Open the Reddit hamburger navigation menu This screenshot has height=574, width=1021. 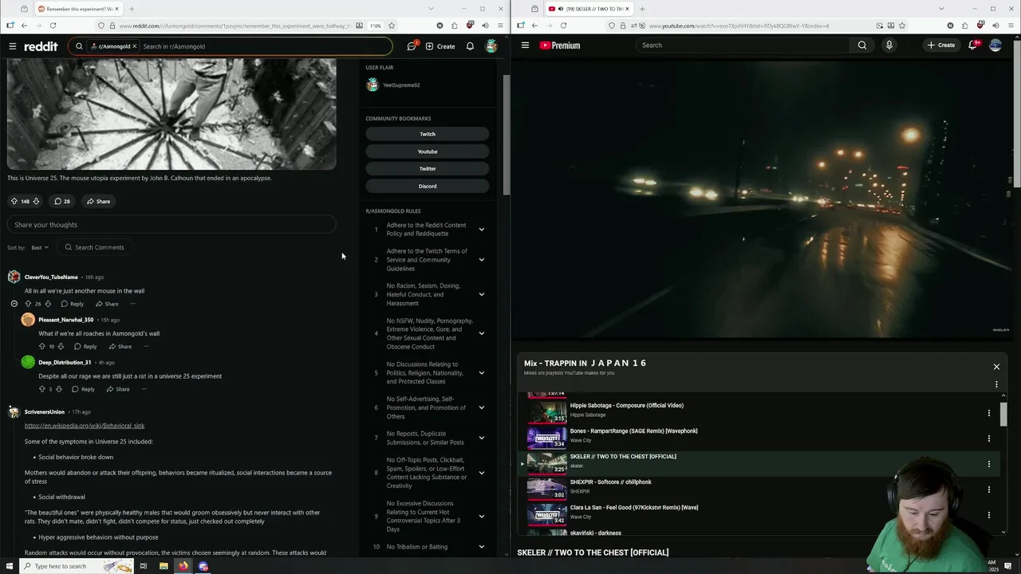click(x=13, y=46)
